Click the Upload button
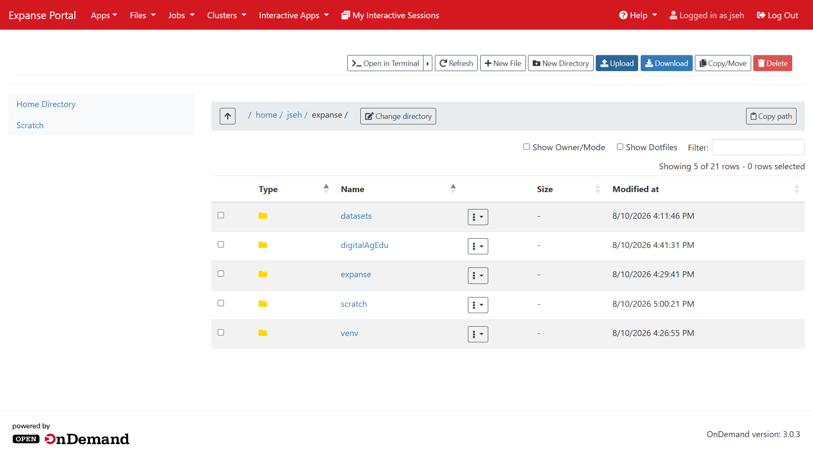The height and width of the screenshot is (457, 813). [x=617, y=63]
